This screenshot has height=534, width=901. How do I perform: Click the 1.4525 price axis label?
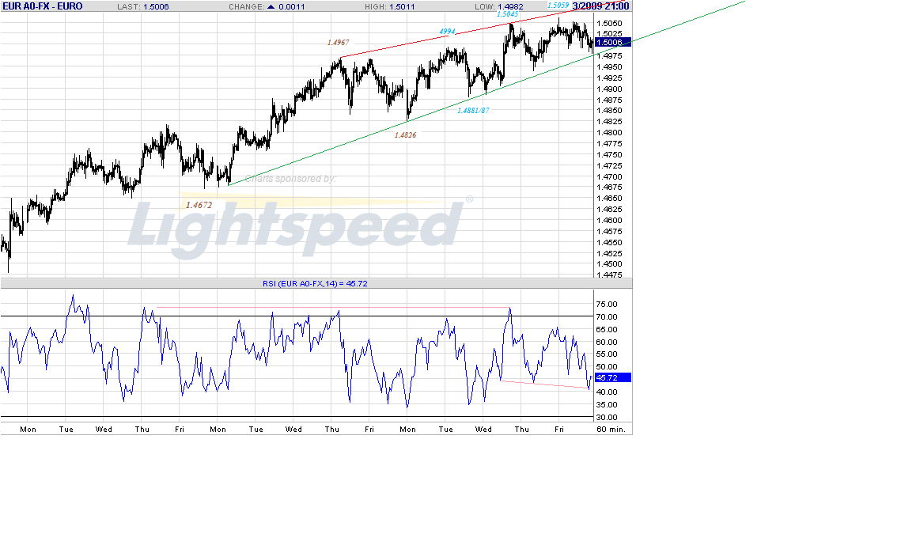click(x=609, y=254)
